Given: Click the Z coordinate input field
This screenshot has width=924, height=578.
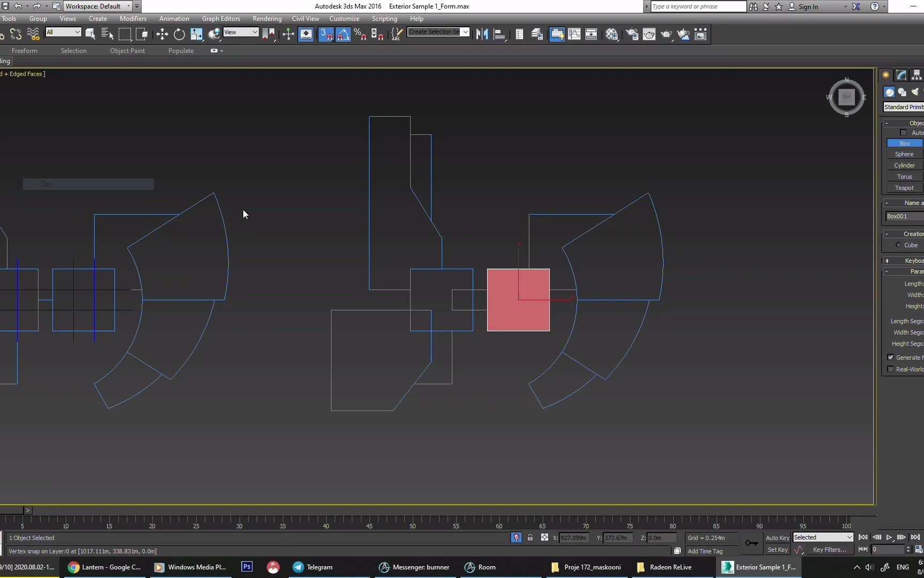Looking at the screenshot, I should coord(659,538).
